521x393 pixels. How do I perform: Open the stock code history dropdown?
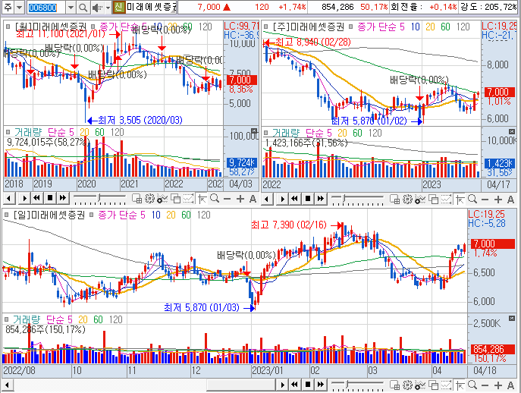coord(71,8)
